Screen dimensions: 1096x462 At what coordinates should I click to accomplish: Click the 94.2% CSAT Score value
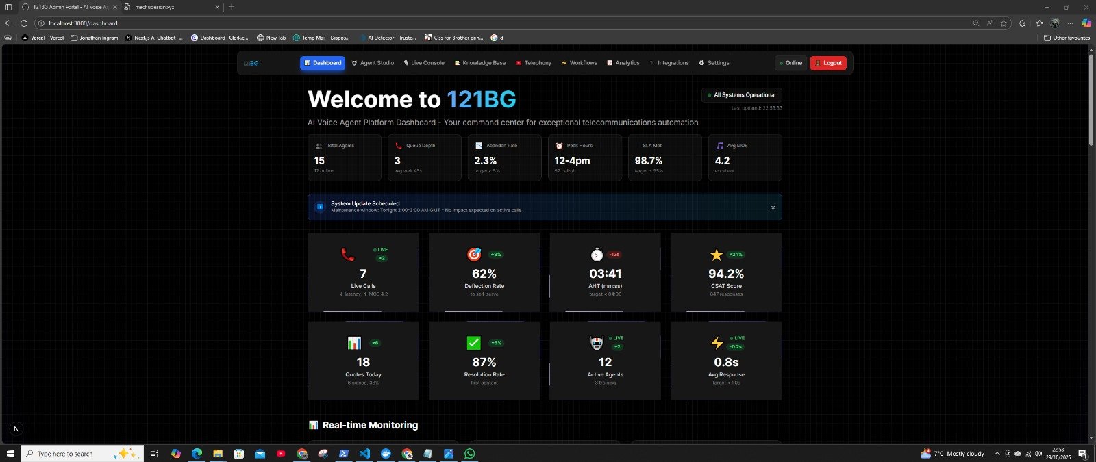coord(726,274)
